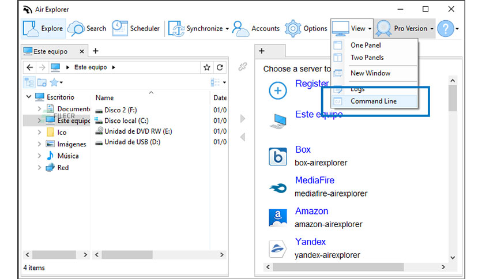Screen dimensions: 482x279
Task: Expand the Help dropdown arrow
Action: pos(457,29)
